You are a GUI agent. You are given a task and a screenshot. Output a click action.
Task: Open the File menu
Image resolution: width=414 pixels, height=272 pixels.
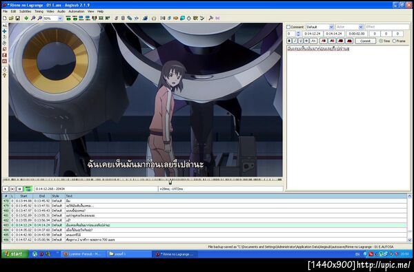pos(5,11)
